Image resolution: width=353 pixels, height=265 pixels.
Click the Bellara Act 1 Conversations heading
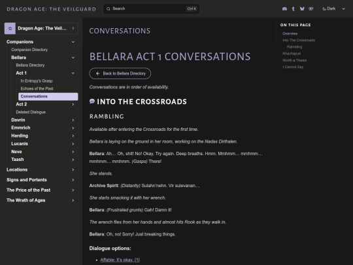point(170,56)
